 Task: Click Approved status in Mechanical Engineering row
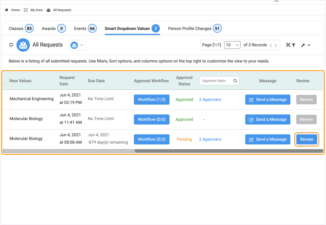[x=184, y=99]
